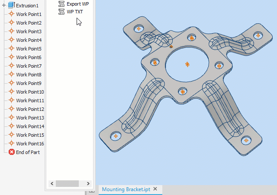Click the Work Point1 icon in browser
This screenshot has width=277, height=195.
[12, 14]
